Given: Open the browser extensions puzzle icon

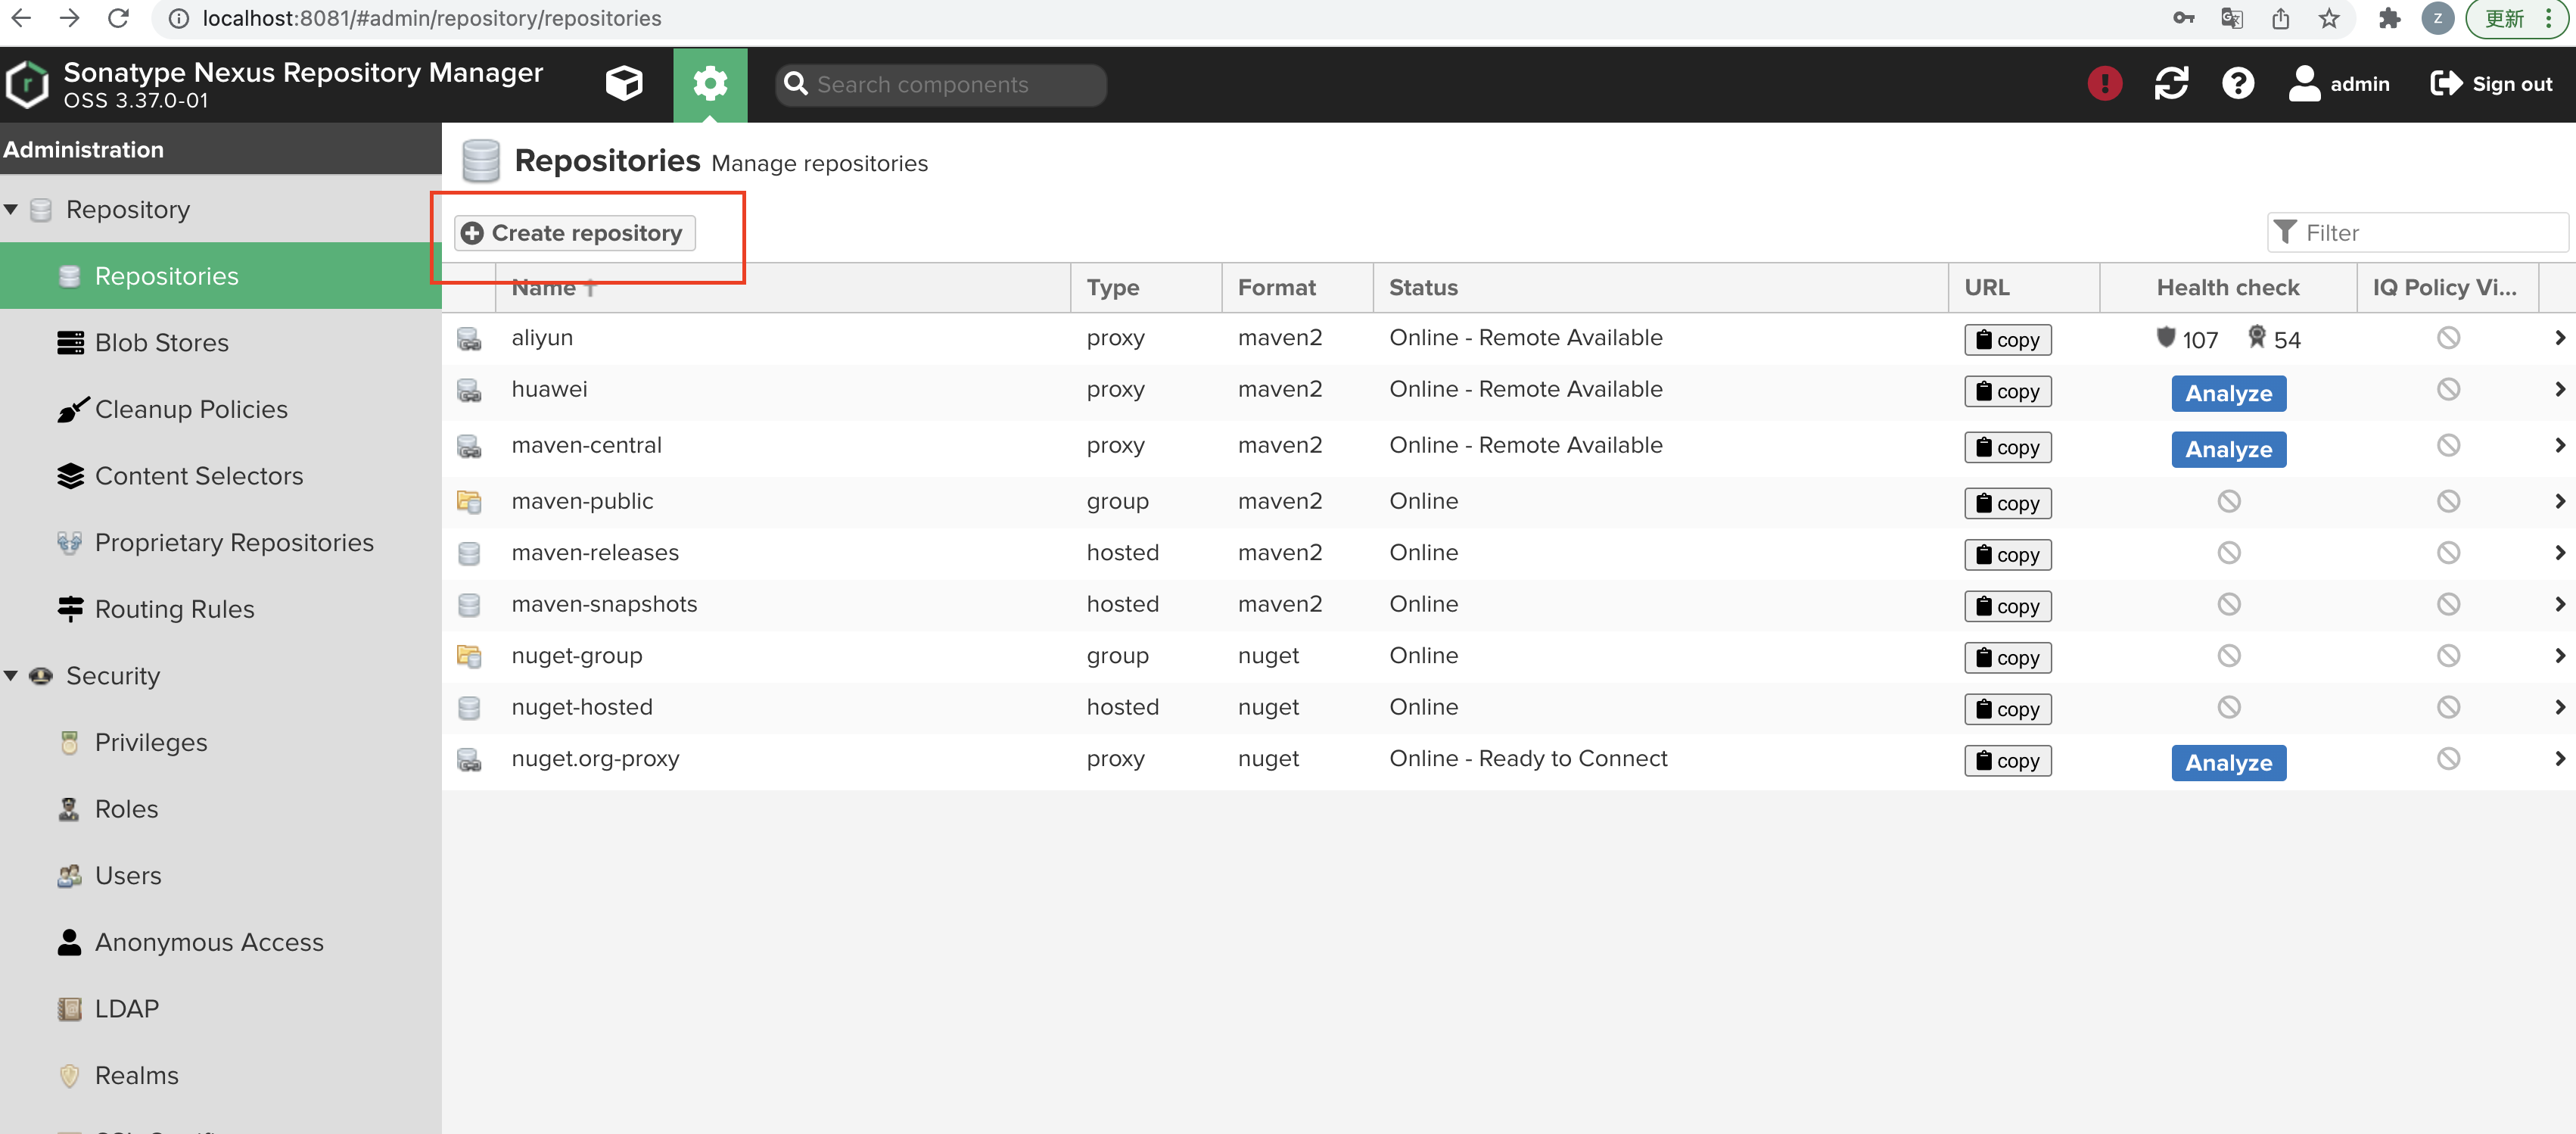Looking at the screenshot, I should 2389,18.
